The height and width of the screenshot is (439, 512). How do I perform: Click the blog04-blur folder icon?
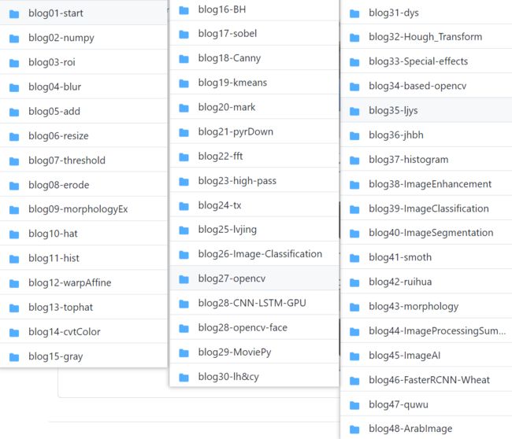[x=14, y=87]
